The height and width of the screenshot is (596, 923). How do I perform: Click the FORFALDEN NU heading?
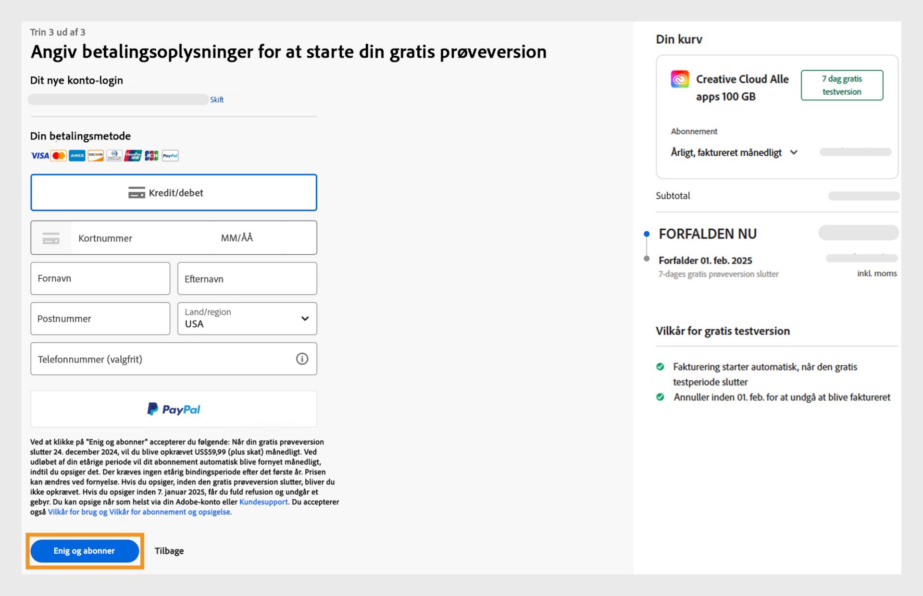click(x=707, y=234)
